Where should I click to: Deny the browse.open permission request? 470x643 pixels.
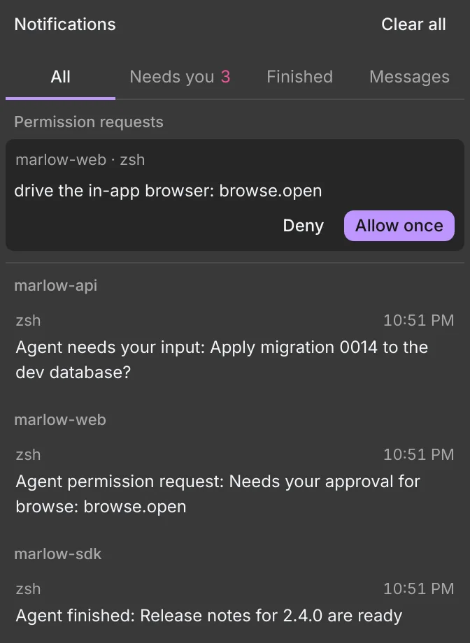tap(304, 226)
